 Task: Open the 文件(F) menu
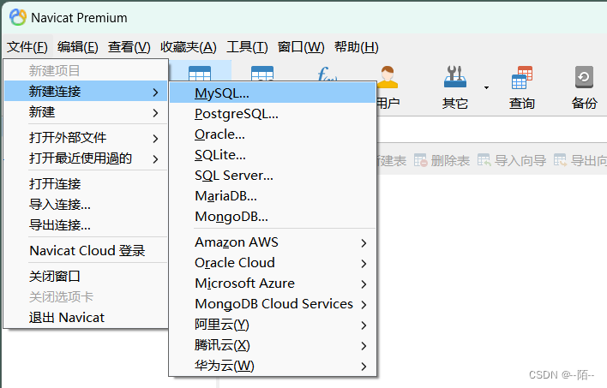pos(27,47)
